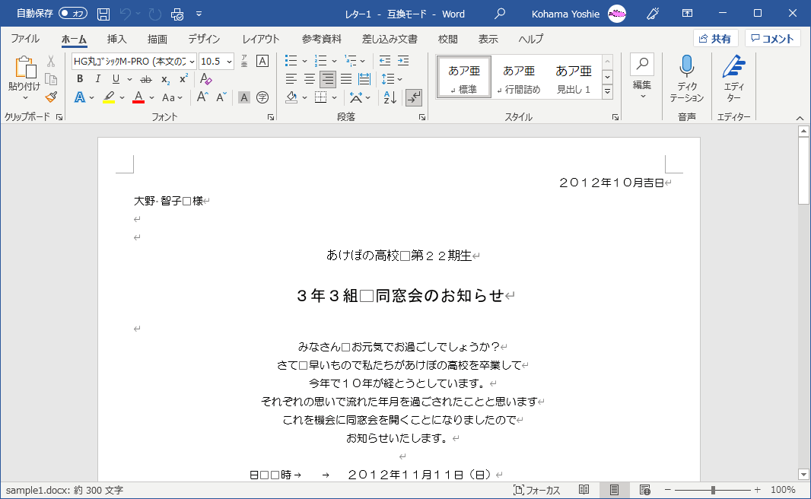The height and width of the screenshot is (499, 811).
Task: Click the Clear Formatting icon
Action: [206, 78]
